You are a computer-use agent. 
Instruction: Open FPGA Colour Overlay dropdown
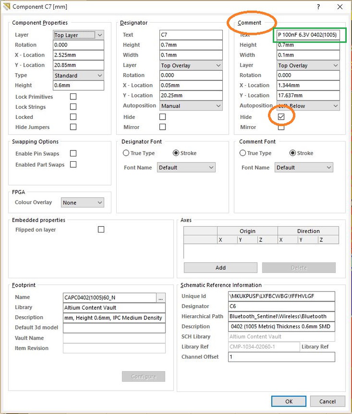pyautogui.click(x=82, y=203)
